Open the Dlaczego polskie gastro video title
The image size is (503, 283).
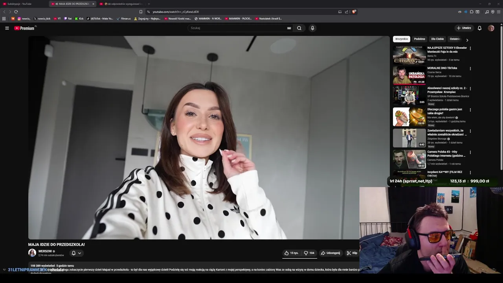pos(445,111)
